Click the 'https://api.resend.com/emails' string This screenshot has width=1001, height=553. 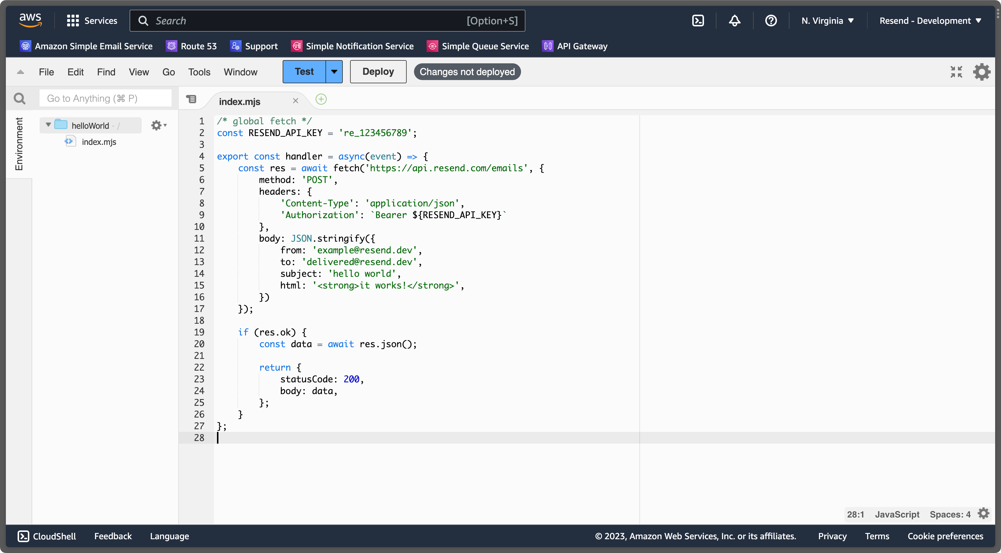point(446,168)
